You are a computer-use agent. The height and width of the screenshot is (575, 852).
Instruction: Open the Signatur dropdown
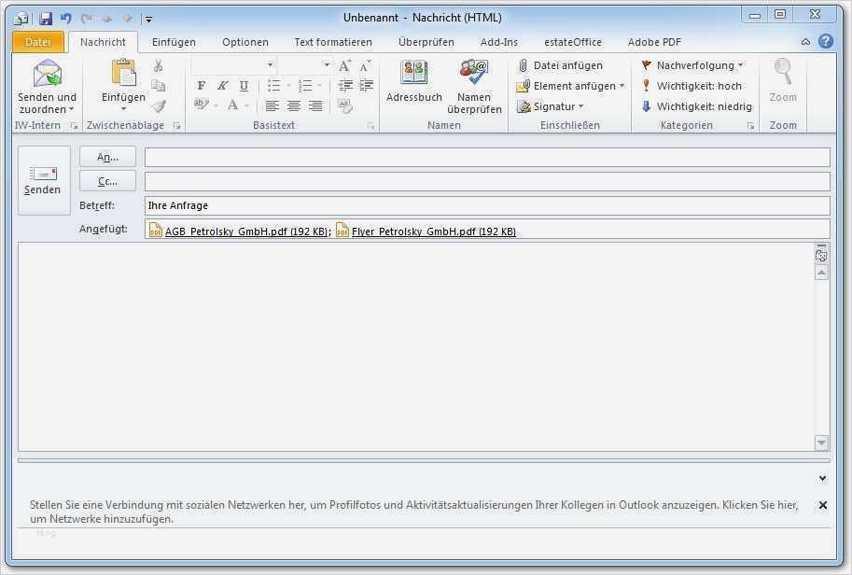pos(580,106)
